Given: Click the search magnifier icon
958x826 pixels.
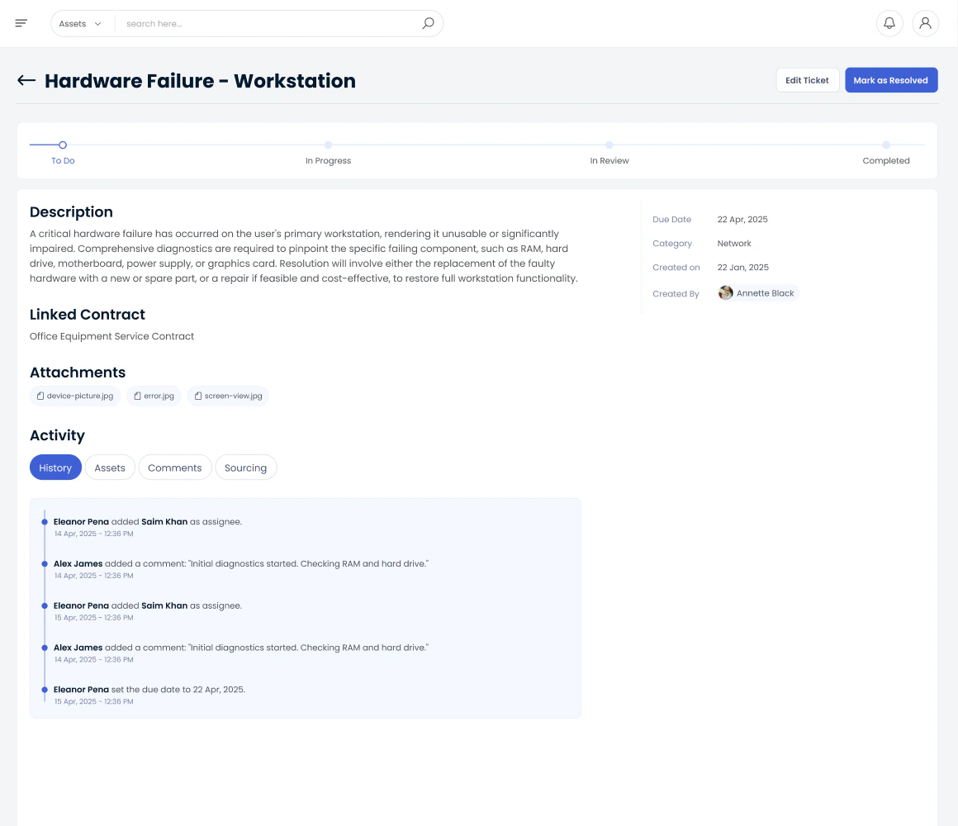Looking at the screenshot, I should 429,23.
